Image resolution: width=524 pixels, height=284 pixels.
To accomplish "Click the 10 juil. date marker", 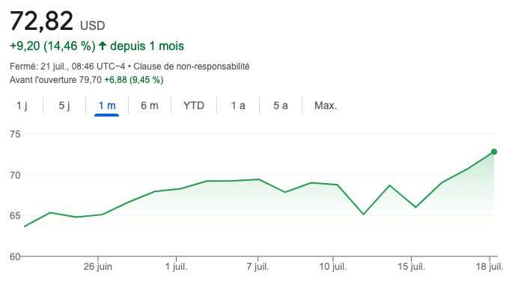I will (333, 267).
